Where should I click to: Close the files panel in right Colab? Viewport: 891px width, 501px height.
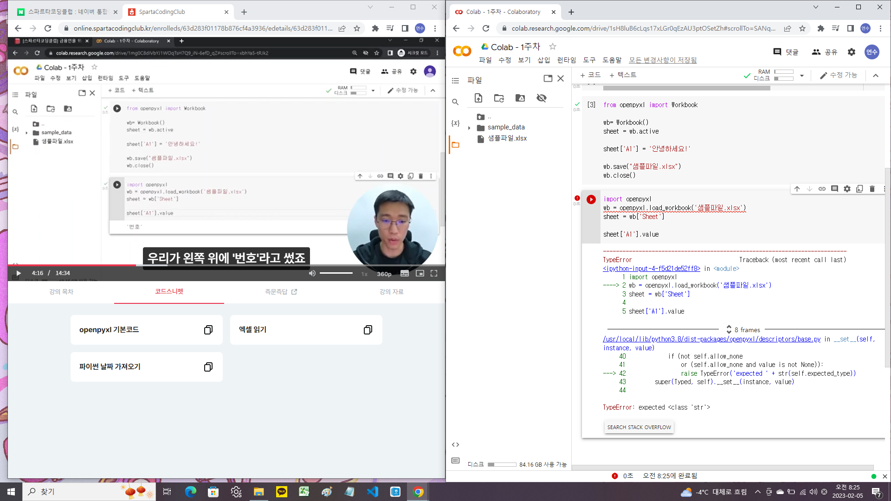(561, 78)
